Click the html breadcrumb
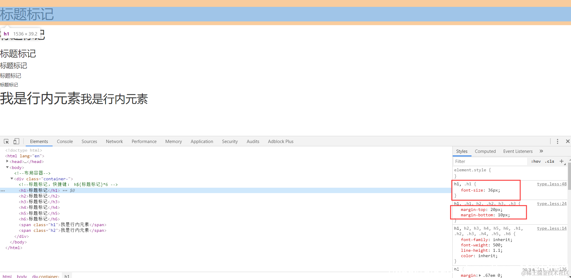Viewport: 571px width, 278px height. point(7,276)
